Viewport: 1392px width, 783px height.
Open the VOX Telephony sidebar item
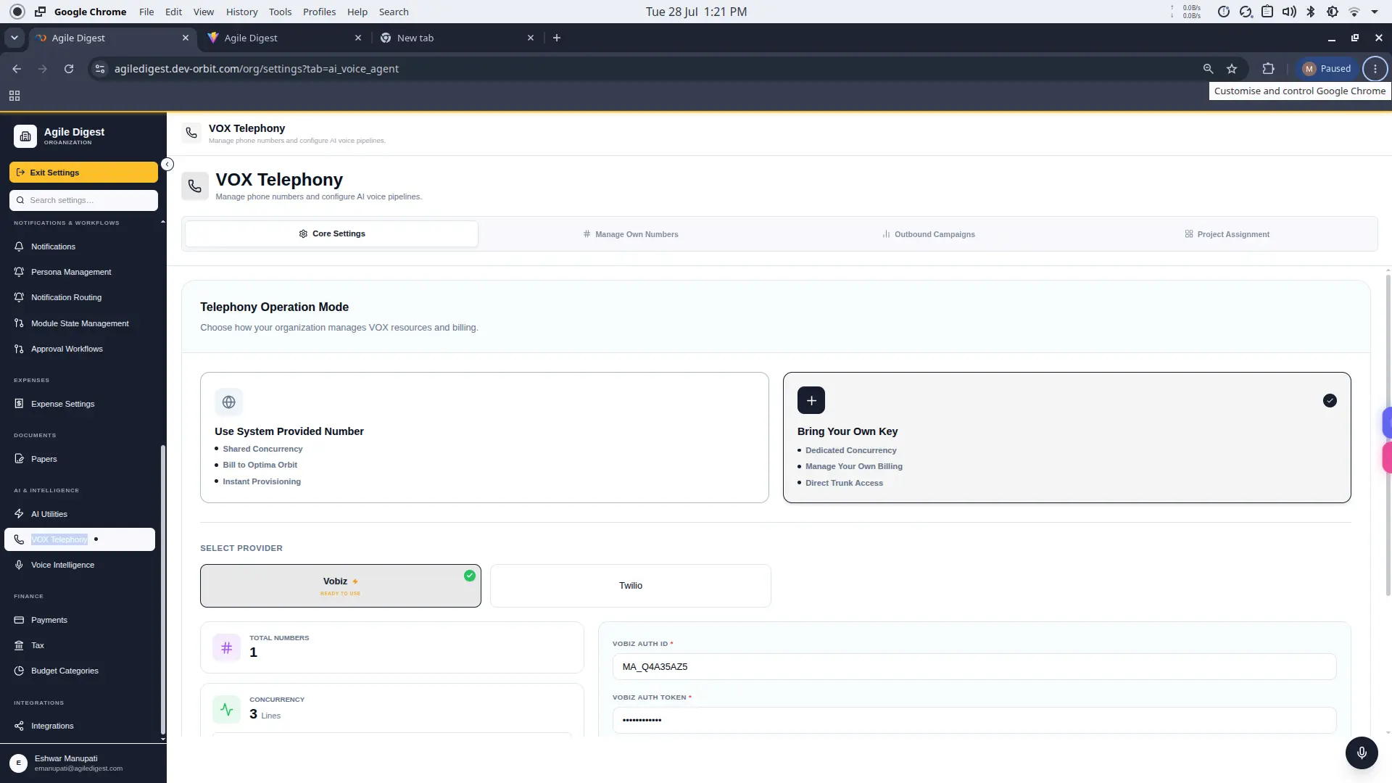coord(80,539)
